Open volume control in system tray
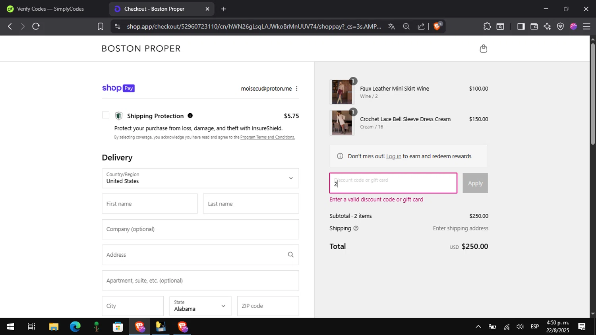Viewport: 596px width, 335px height. 520,327
